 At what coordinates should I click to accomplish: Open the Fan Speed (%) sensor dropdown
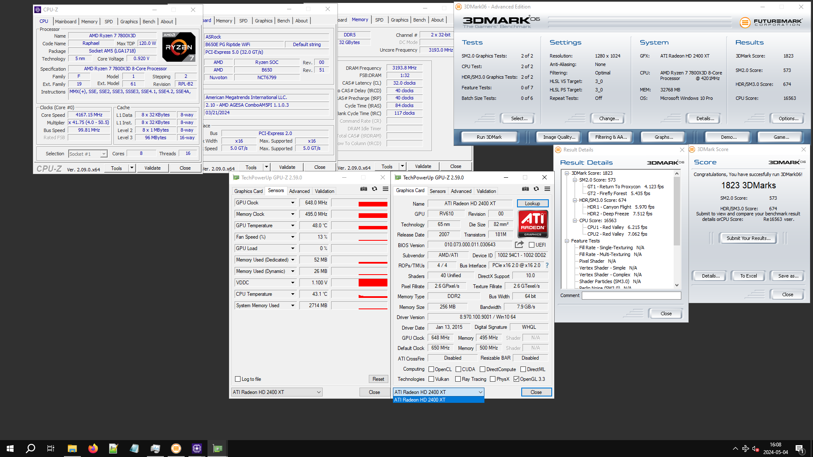pyautogui.click(x=293, y=237)
